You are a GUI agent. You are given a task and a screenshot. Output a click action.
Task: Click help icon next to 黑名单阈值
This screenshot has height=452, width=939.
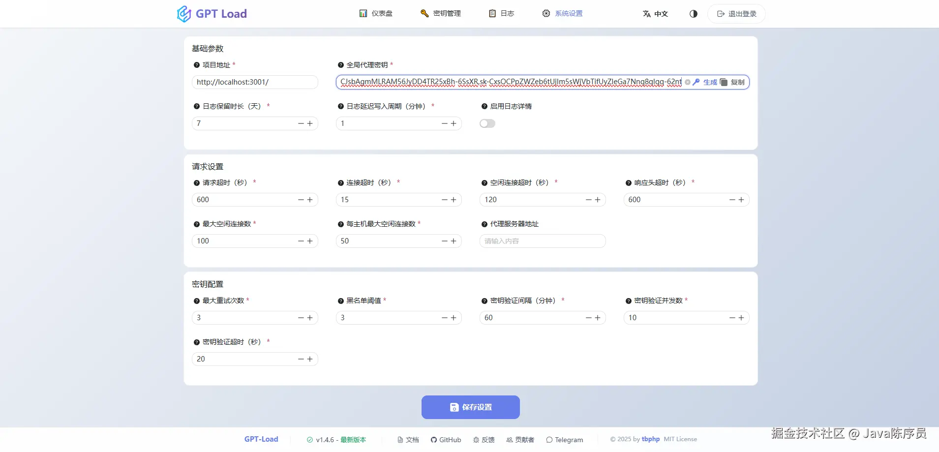[x=340, y=301]
